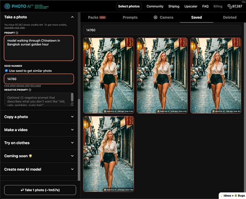Click the Select photos button
Screen dimensions: 246x199
(x=129, y=6)
